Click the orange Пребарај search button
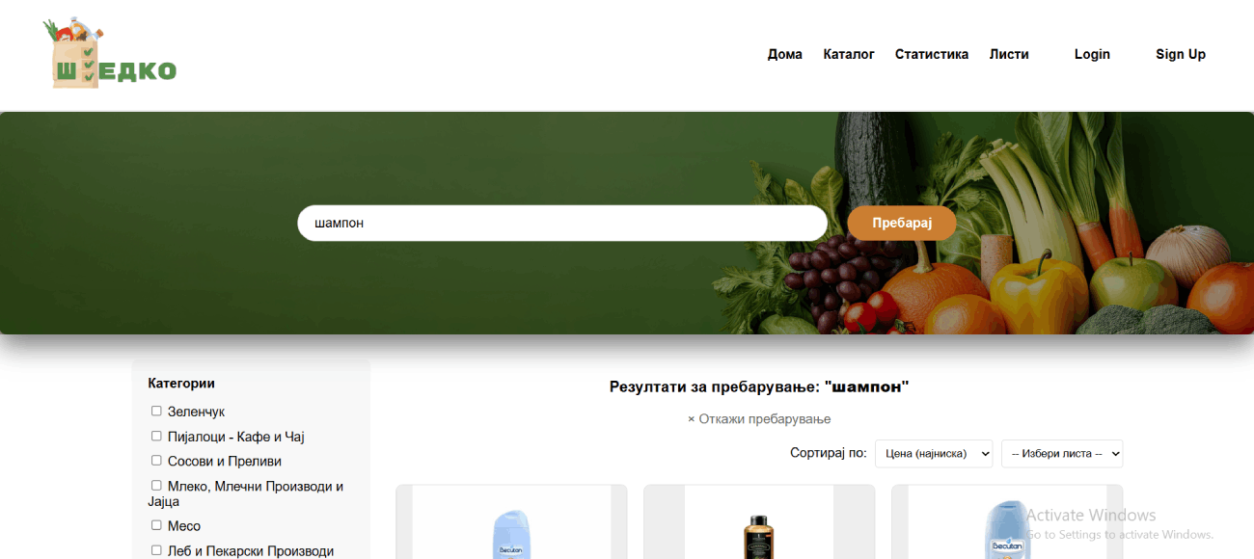 (902, 223)
